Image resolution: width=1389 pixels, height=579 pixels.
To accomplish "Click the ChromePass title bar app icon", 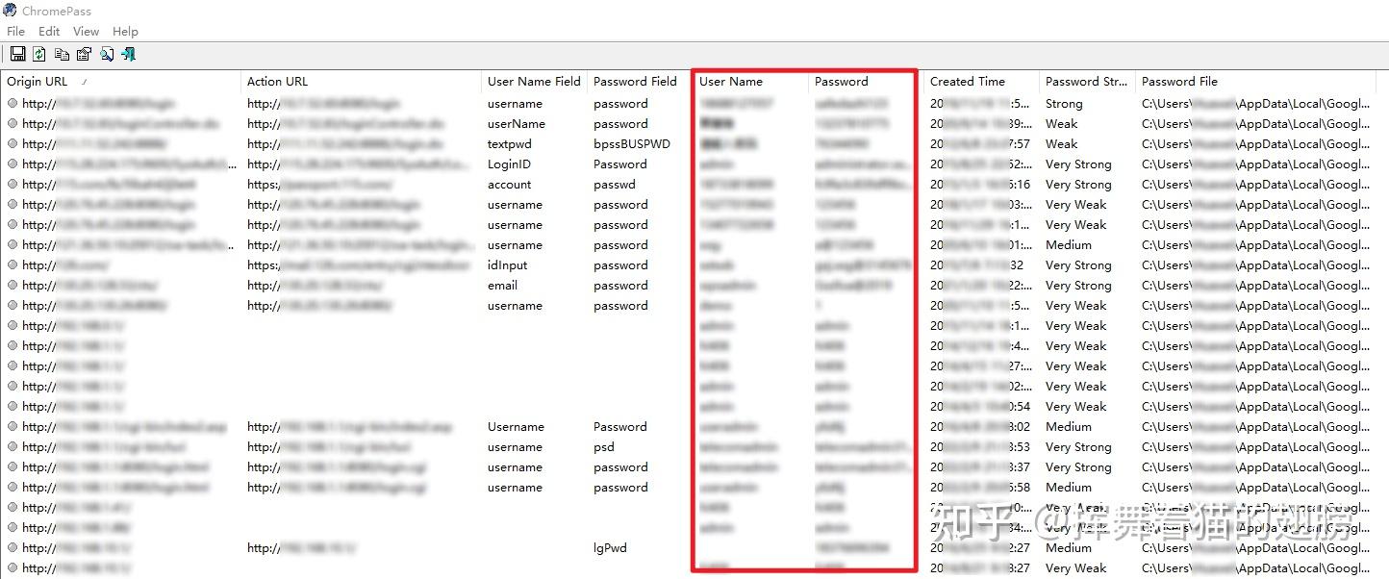I will click(x=11, y=11).
